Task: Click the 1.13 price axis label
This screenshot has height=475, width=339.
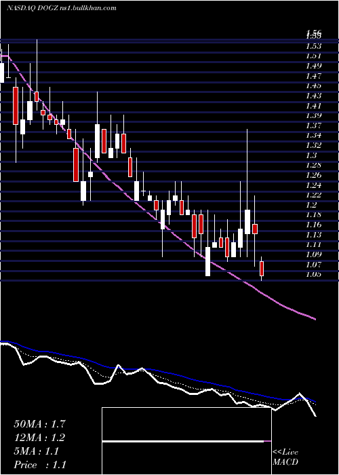Action: point(313,234)
